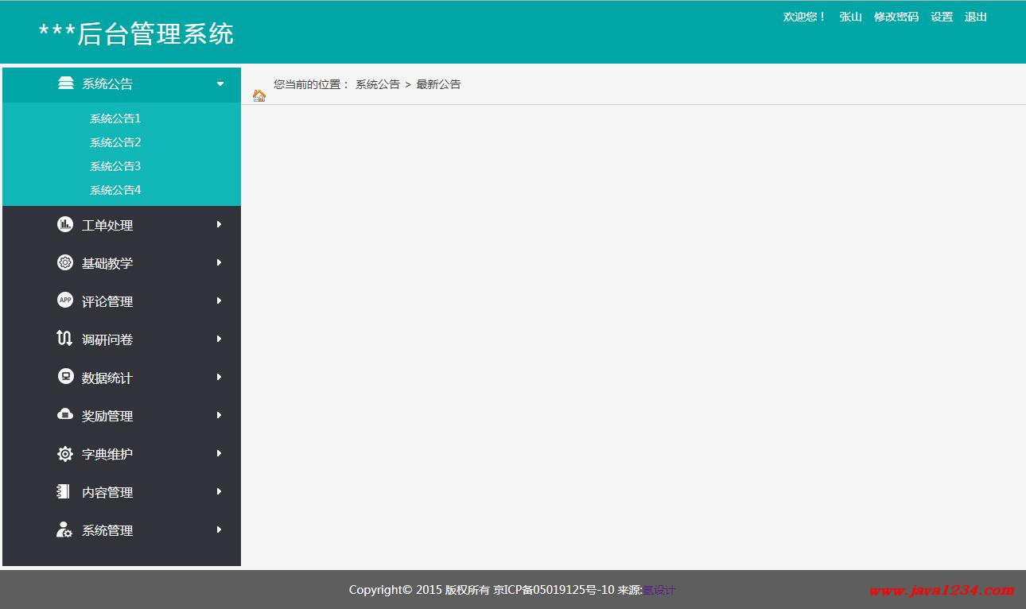Click the user-gear icon beside 系统管理
Screen dimensions: 1026x609
tap(64, 529)
